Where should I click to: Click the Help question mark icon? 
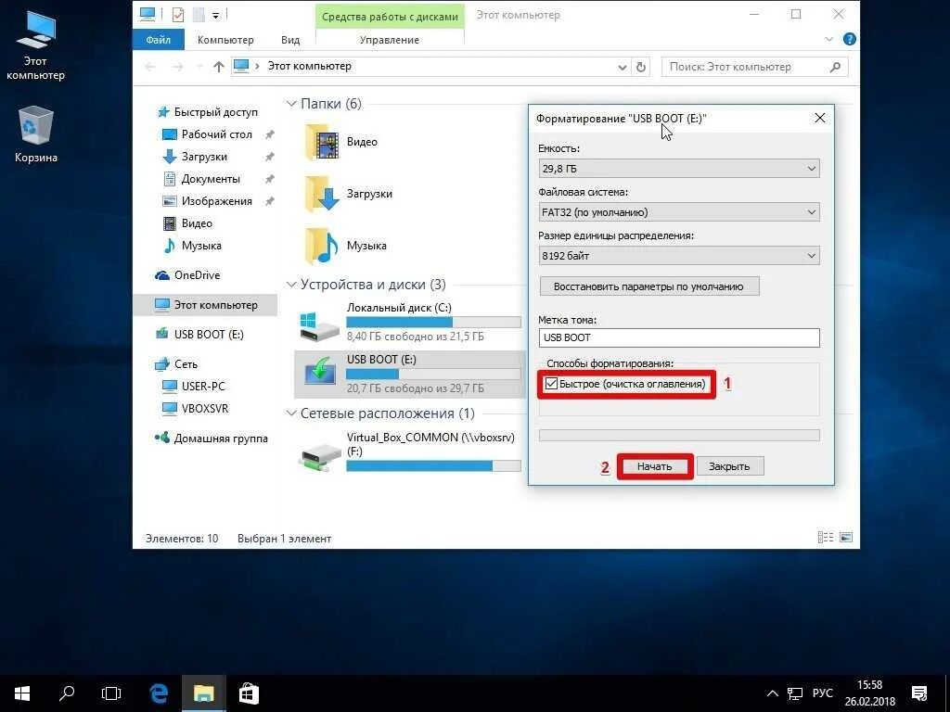click(x=850, y=39)
